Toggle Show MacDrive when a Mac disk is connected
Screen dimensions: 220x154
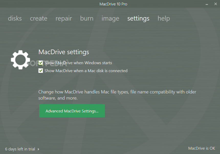coord(41,71)
